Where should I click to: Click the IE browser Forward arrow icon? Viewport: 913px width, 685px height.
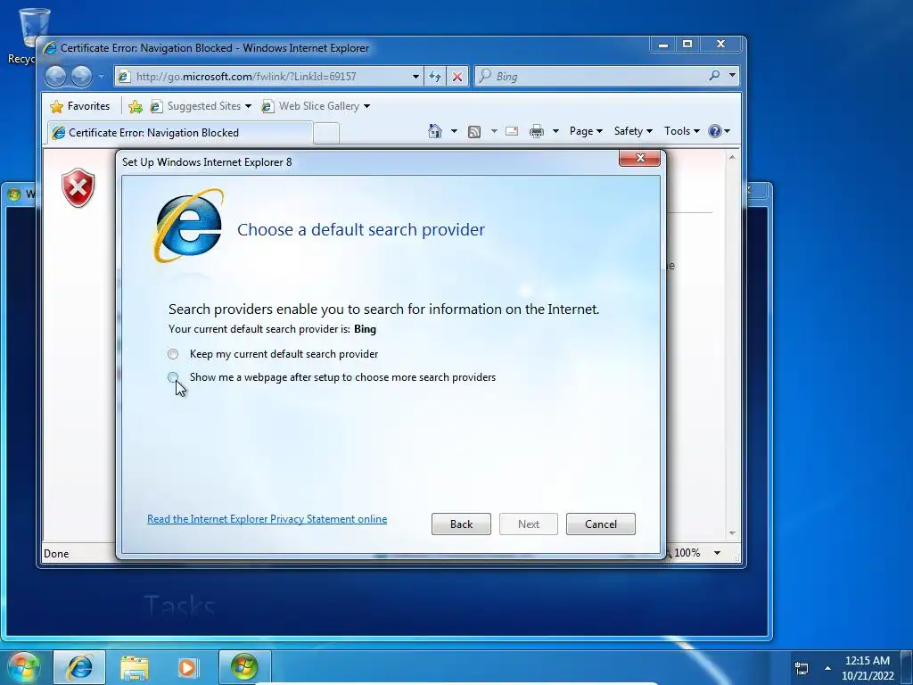coord(81,77)
